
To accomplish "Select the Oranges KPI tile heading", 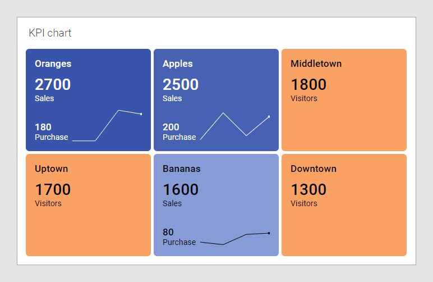I will pyautogui.click(x=53, y=63).
